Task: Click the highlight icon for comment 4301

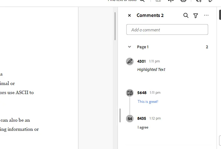Action: pyautogui.click(x=130, y=61)
